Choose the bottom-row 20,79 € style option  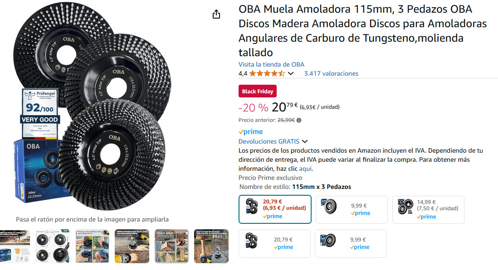point(274,243)
